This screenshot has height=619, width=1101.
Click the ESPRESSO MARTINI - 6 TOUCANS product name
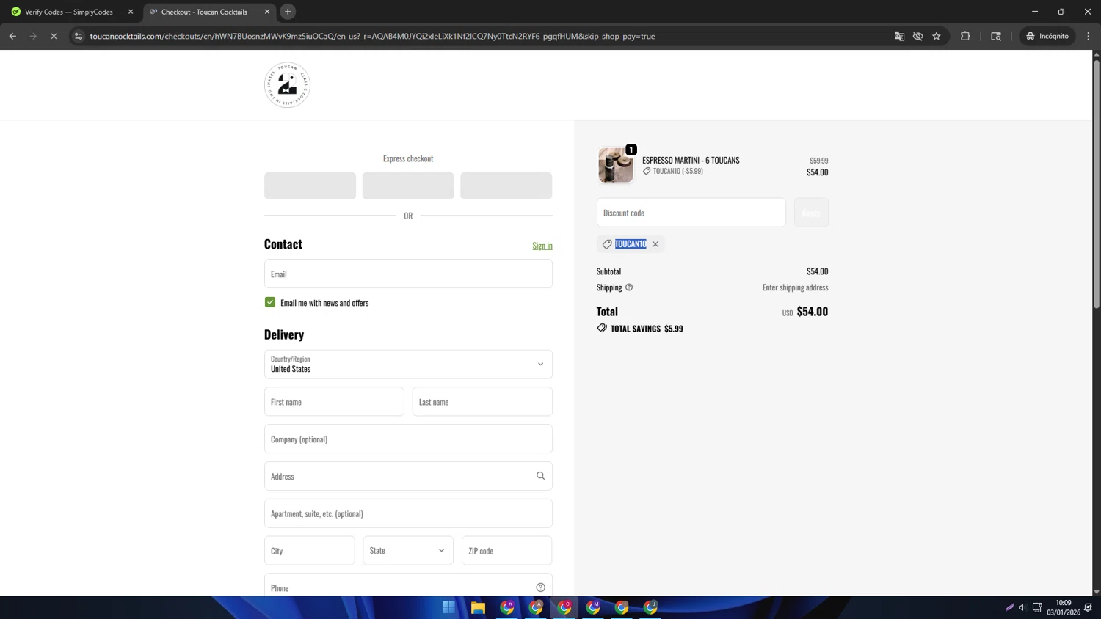[x=691, y=160]
